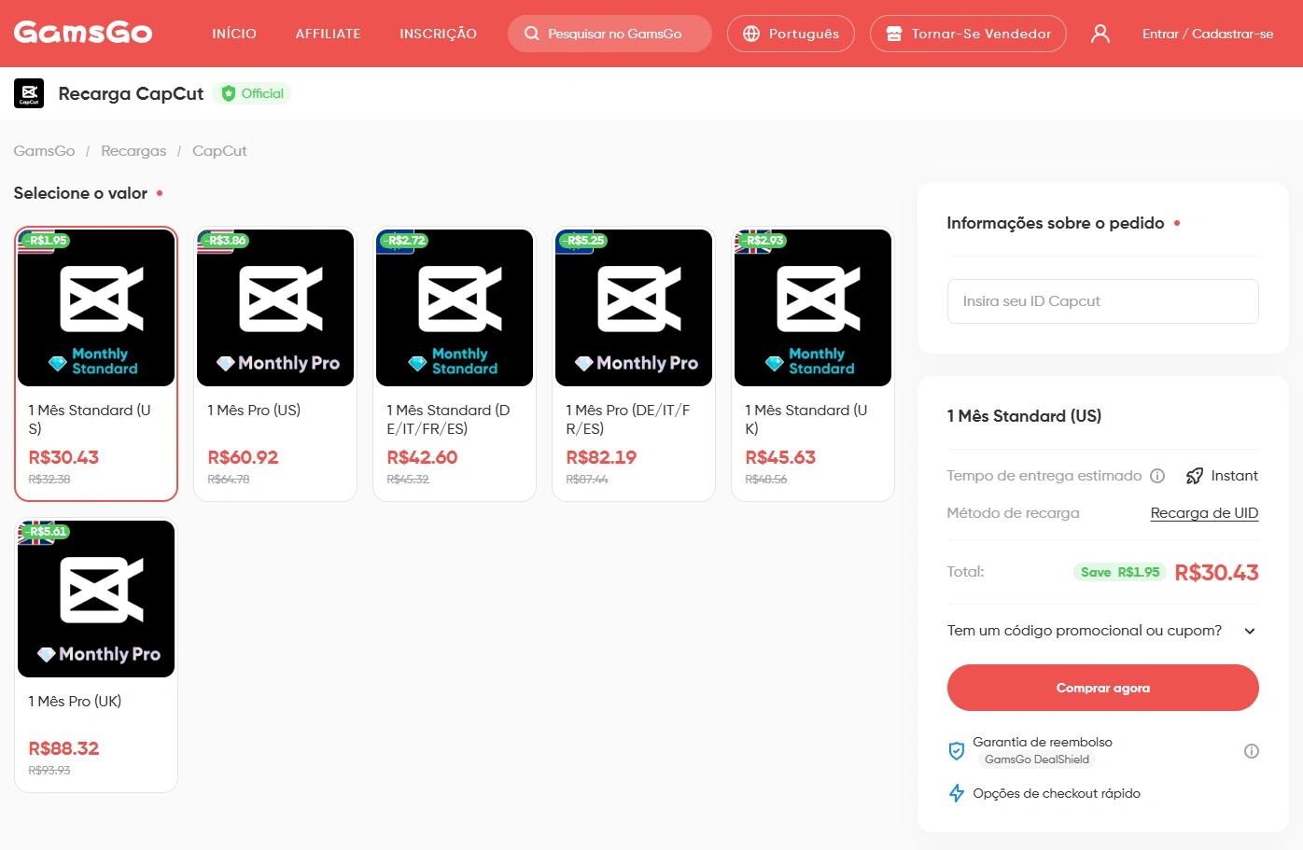Click the green Official badge

coord(252,93)
